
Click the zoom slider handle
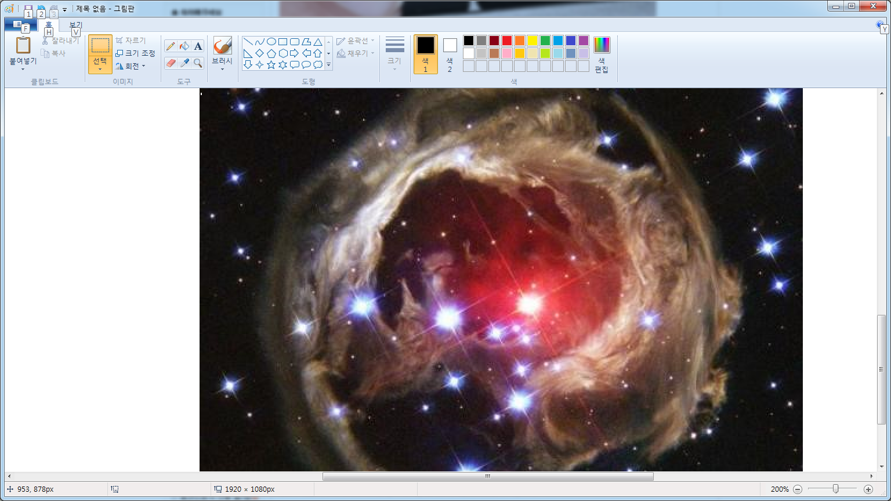tap(835, 489)
